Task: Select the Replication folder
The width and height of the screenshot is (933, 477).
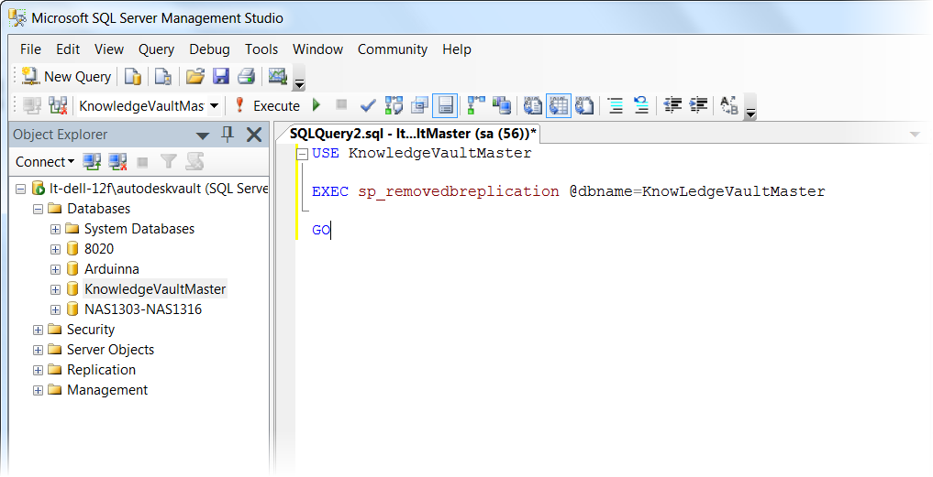Action: point(101,370)
